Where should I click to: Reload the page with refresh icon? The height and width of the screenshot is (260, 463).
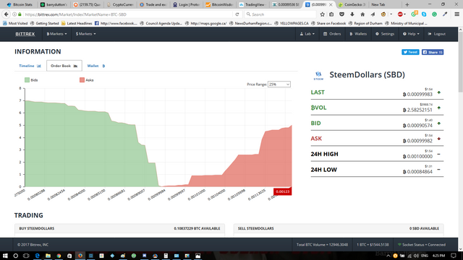click(x=237, y=14)
